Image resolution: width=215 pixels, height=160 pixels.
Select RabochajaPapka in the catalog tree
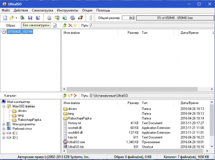point(29,120)
